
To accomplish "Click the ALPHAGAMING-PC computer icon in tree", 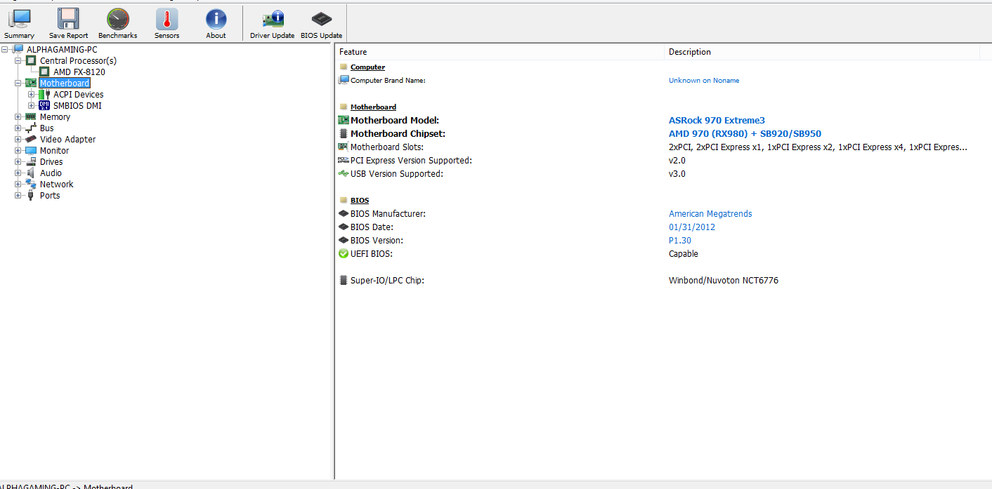I will click(x=18, y=49).
